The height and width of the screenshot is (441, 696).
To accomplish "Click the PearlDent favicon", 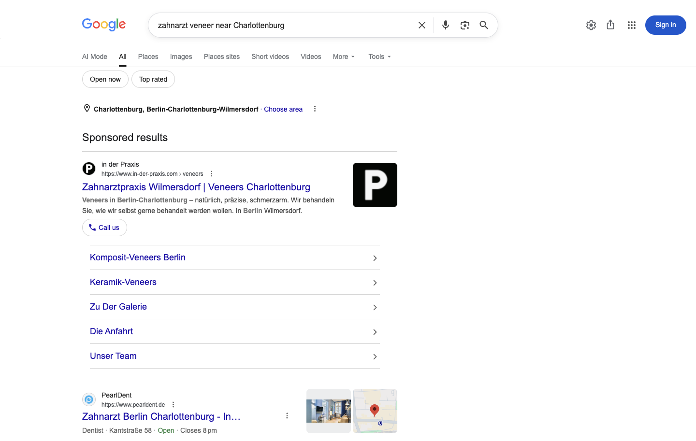I will 89,399.
